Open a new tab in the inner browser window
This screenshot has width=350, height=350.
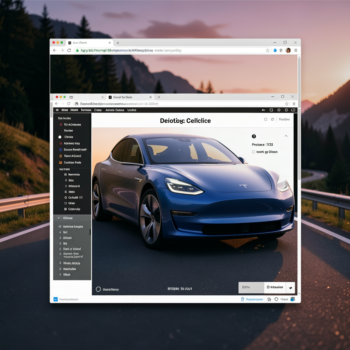159,97
